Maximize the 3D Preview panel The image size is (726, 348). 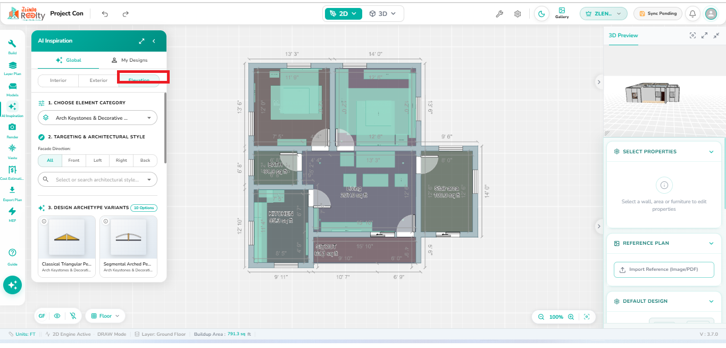tap(704, 35)
